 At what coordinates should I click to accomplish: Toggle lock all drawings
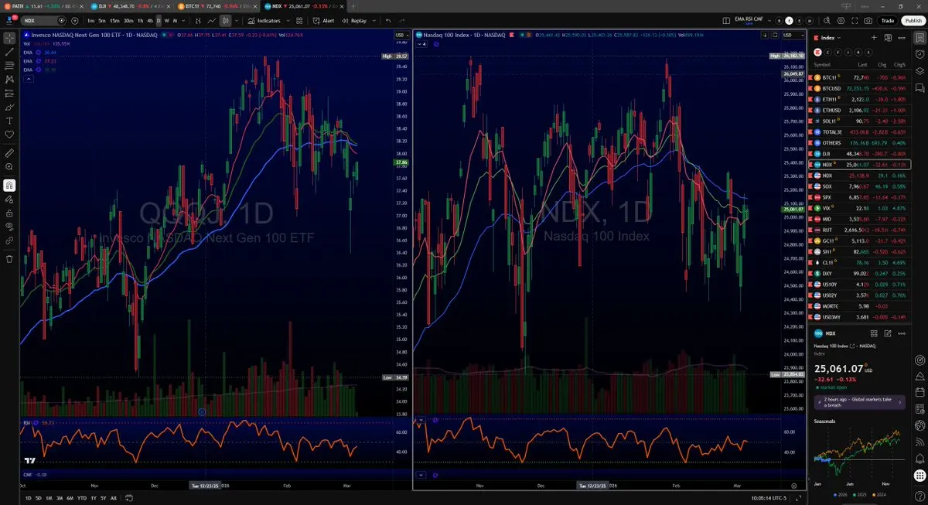[9, 213]
